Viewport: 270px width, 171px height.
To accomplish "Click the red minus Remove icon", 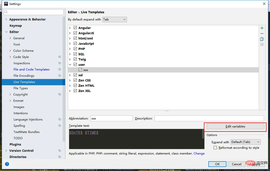I will coord(262,33).
